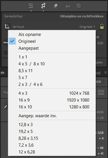Toggle the panel visibility eye icon
108x158 pixels.
click(x=3, y=73)
